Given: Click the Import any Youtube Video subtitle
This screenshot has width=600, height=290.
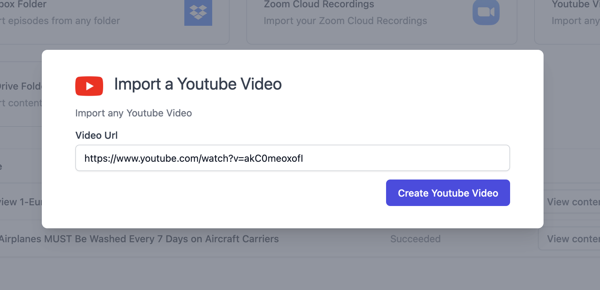Looking at the screenshot, I should click(133, 113).
